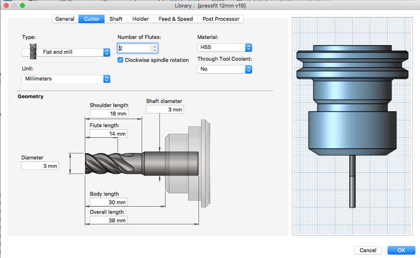The height and width of the screenshot is (258, 420).
Task: Go to the Feed & Speed tab
Action: [175, 19]
